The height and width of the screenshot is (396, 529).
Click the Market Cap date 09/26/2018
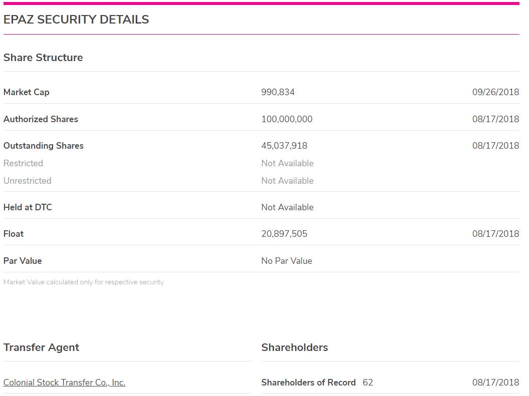point(495,92)
